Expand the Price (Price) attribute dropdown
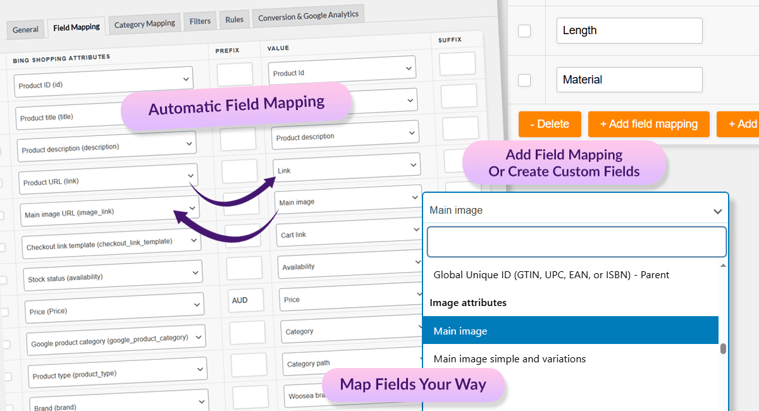The height and width of the screenshot is (411, 759). click(116, 309)
